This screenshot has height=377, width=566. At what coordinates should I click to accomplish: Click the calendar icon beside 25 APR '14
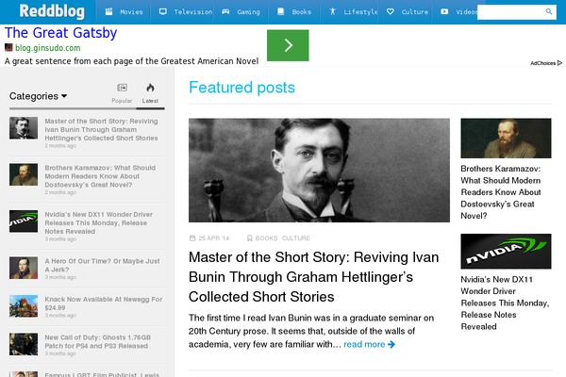[x=192, y=238]
